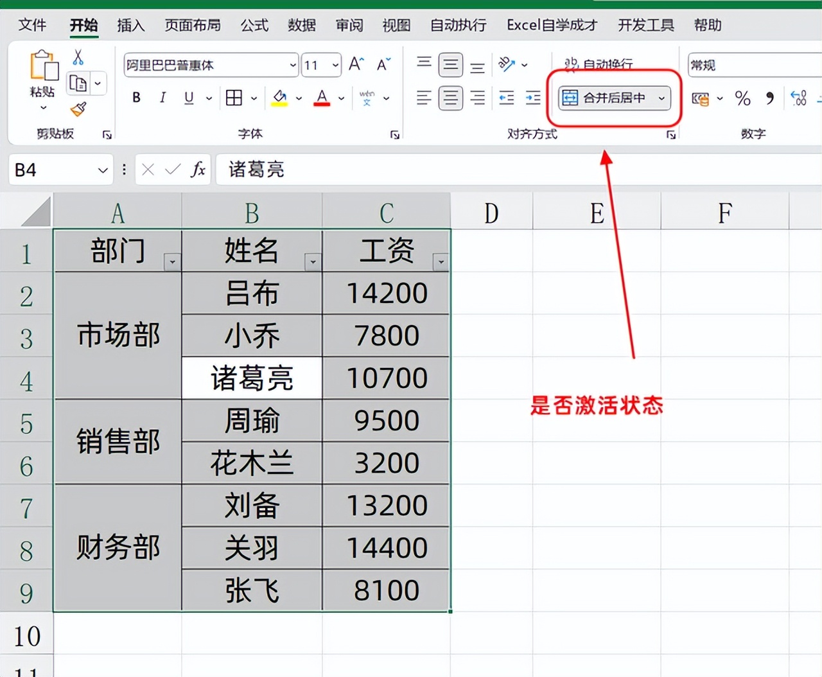Toggle underline formatting
Screen dimensions: 822x677
tap(189, 98)
